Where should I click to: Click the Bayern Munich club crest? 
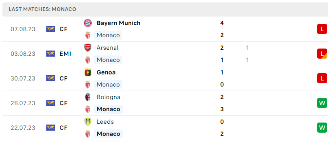[x=88, y=23]
